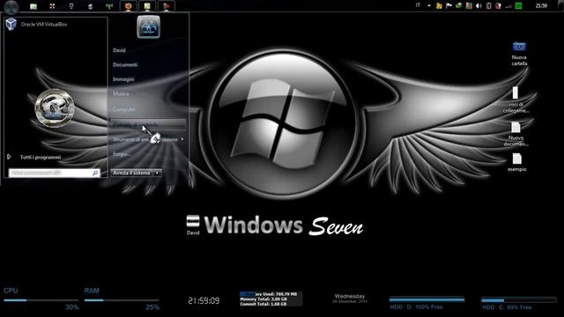564x317 pixels.
Task: Click the antenna icon in the top taskbar
Action: point(109,6)
